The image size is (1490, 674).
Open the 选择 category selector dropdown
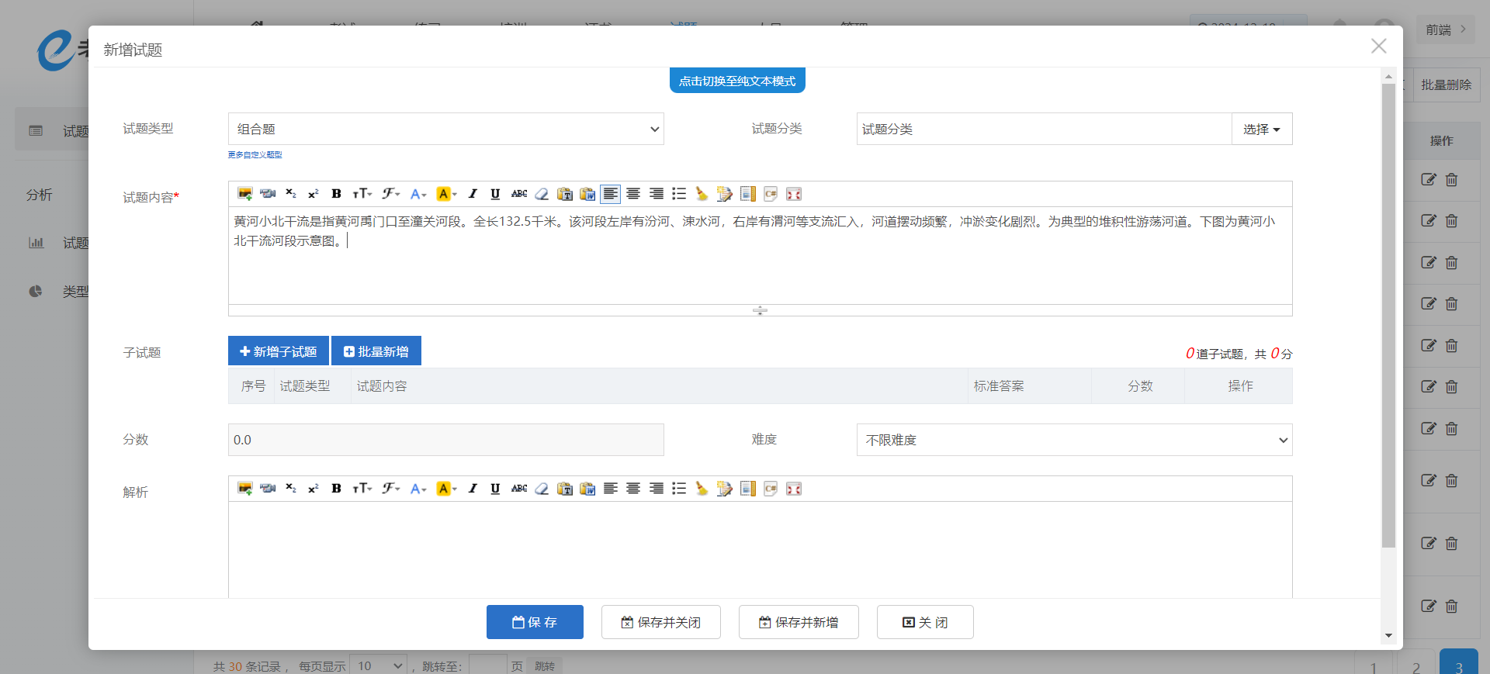[x=1261, y=129]
